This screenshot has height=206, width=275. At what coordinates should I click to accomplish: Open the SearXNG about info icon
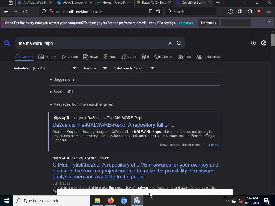point(253,43)
